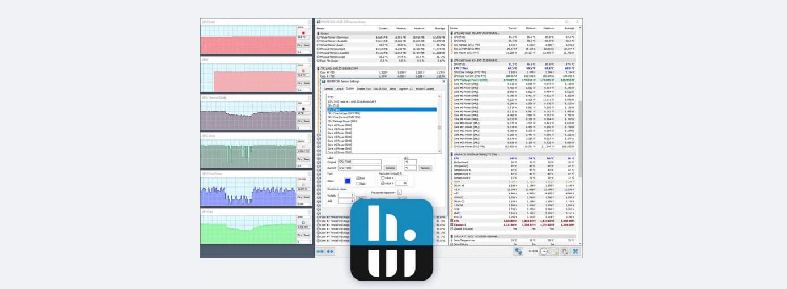Viewport: 787px width, 289px height.
Task: Click the Set button under Customize values
Action: pos(361,198)
